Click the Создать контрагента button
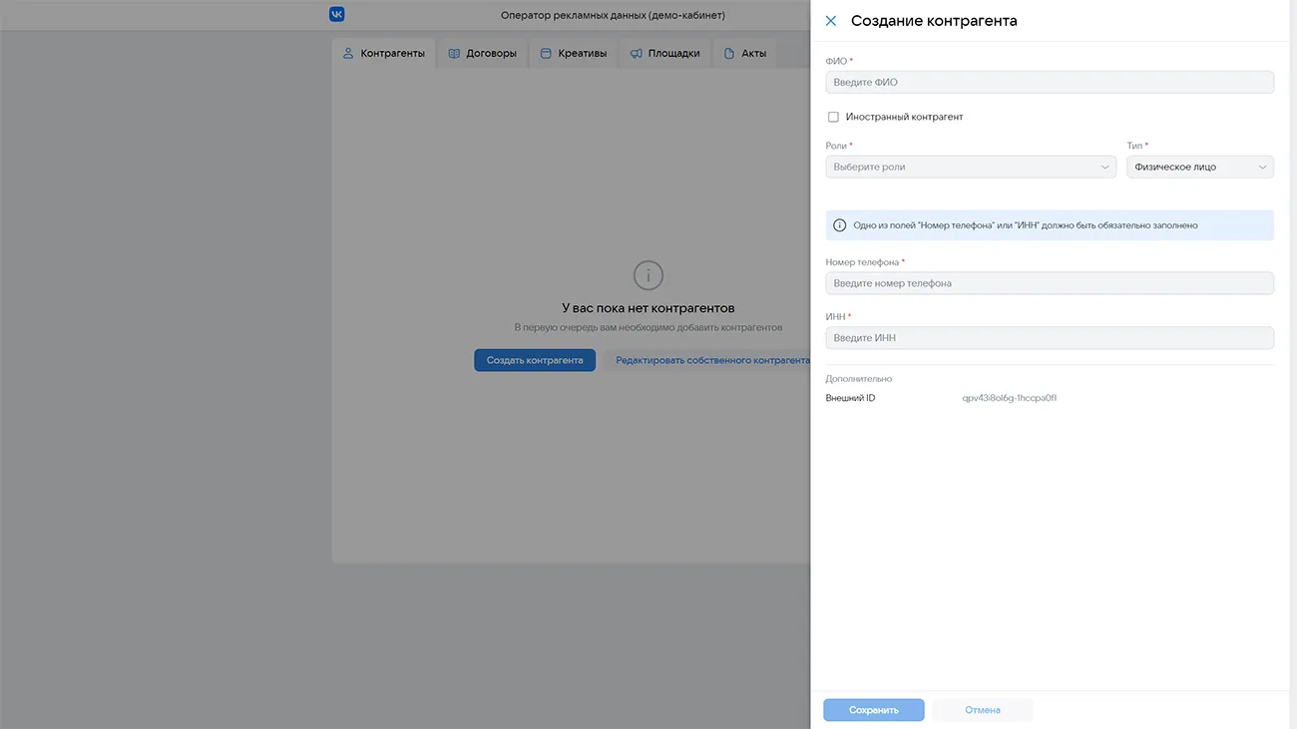This screenshot has height=729, width=1297. [535, 360]
